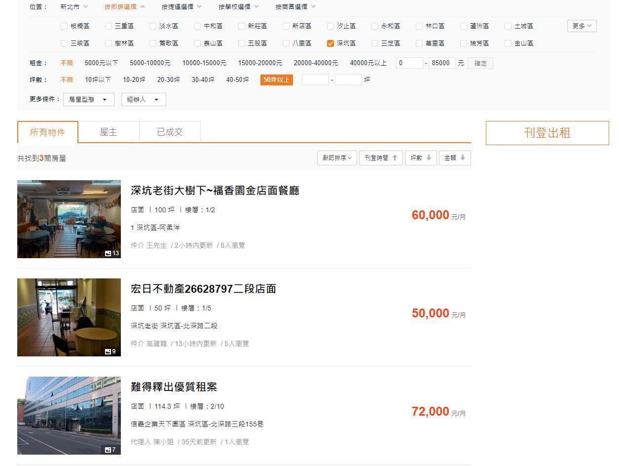
Task: Click the 刊登出租 button
Action: point(547,133)
